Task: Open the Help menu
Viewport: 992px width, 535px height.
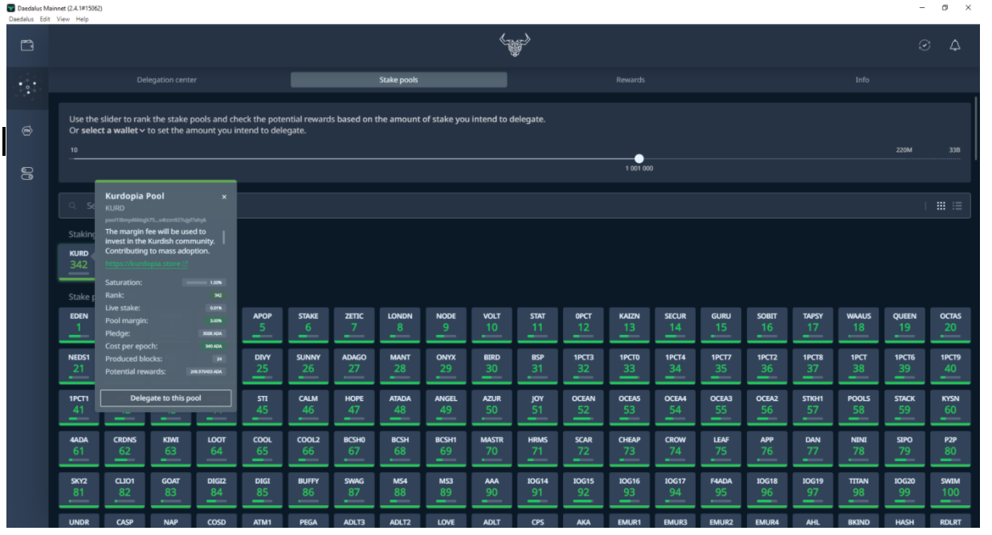Action: click(x=82, y=19)
